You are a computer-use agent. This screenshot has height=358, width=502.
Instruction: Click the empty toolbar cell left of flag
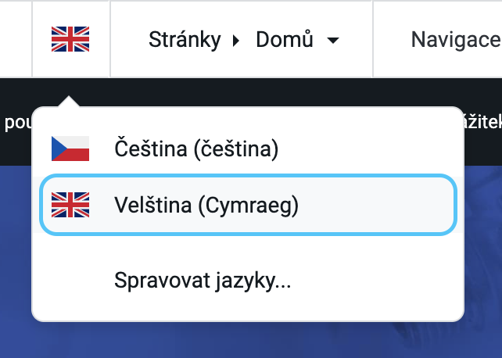[x=16, y=39]
